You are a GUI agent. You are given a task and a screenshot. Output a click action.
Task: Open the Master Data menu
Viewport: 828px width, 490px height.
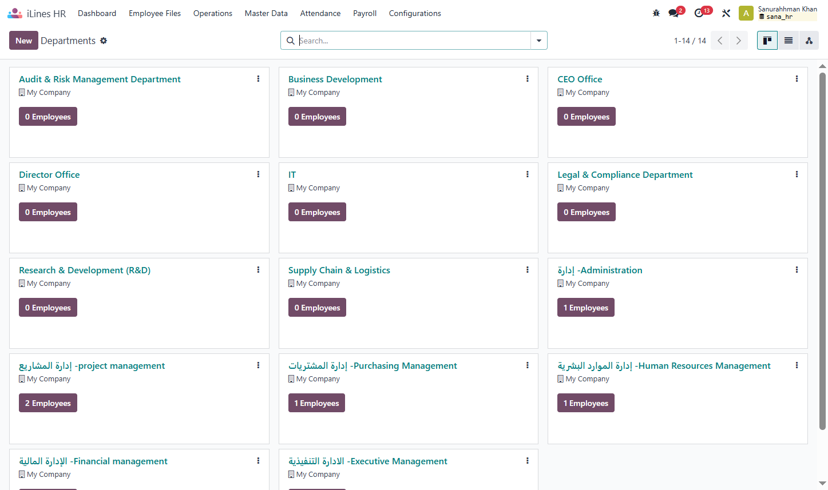point(266,13)
